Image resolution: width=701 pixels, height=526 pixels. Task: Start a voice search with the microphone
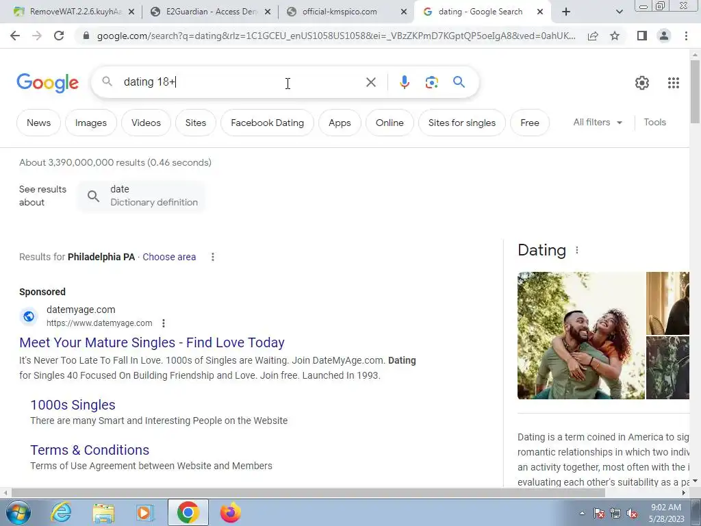click(x=404, y=82)
